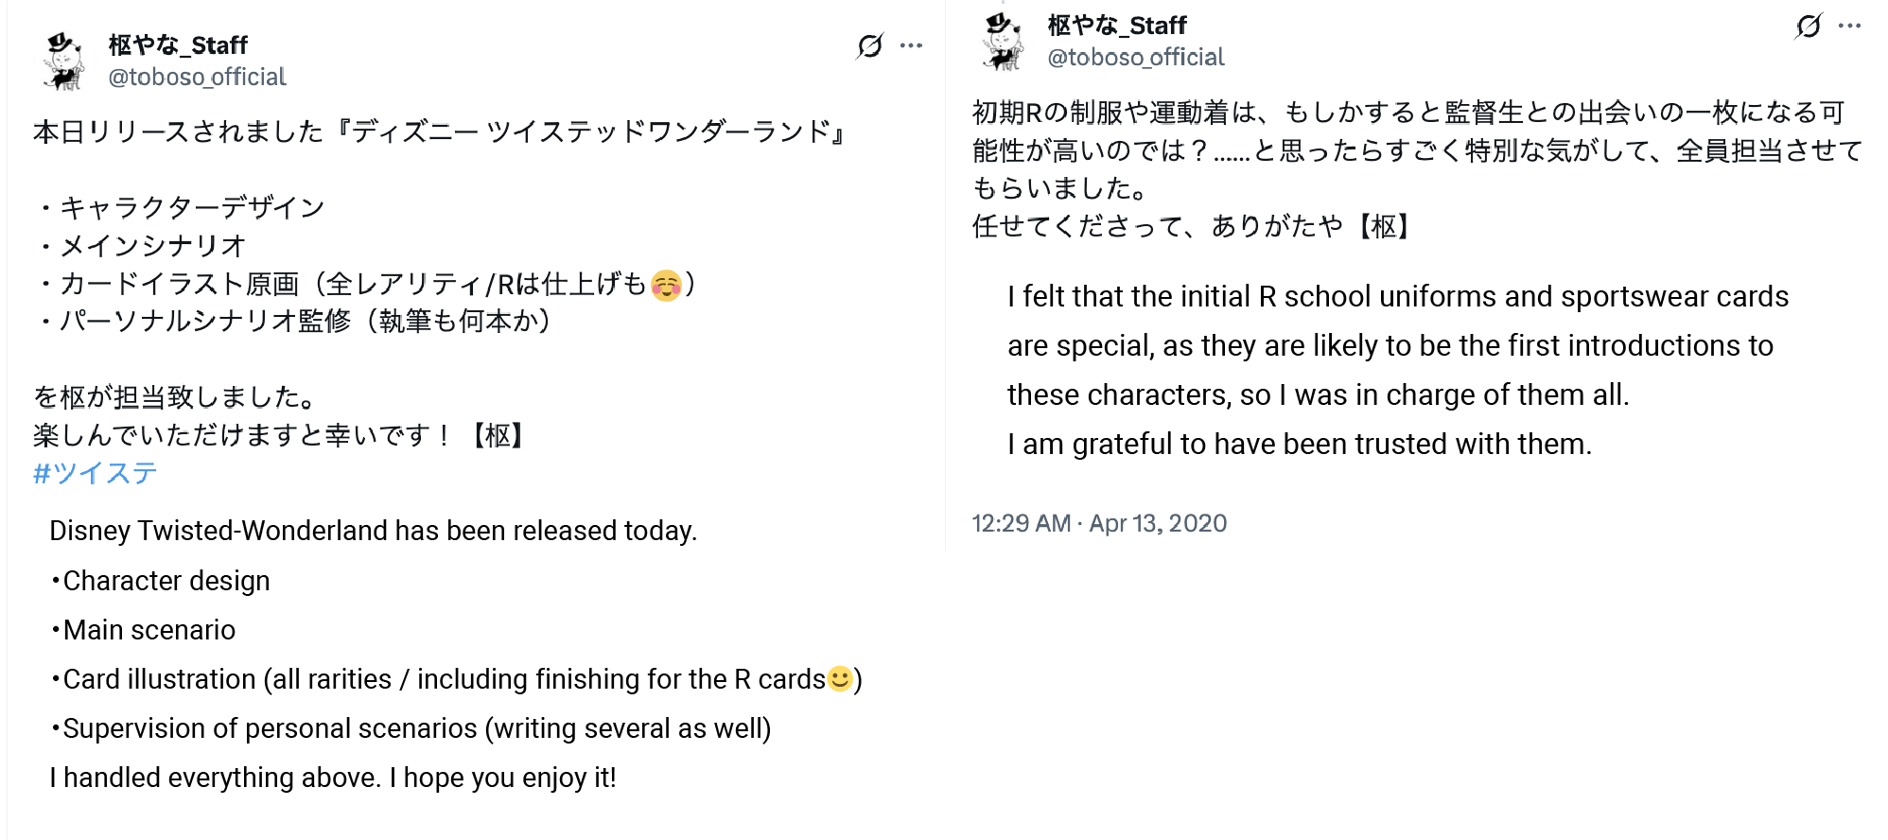The image size is (1888, 840).
Task: Click the 'Character design' bullet in the translation
Action: [x=166, y=581]
